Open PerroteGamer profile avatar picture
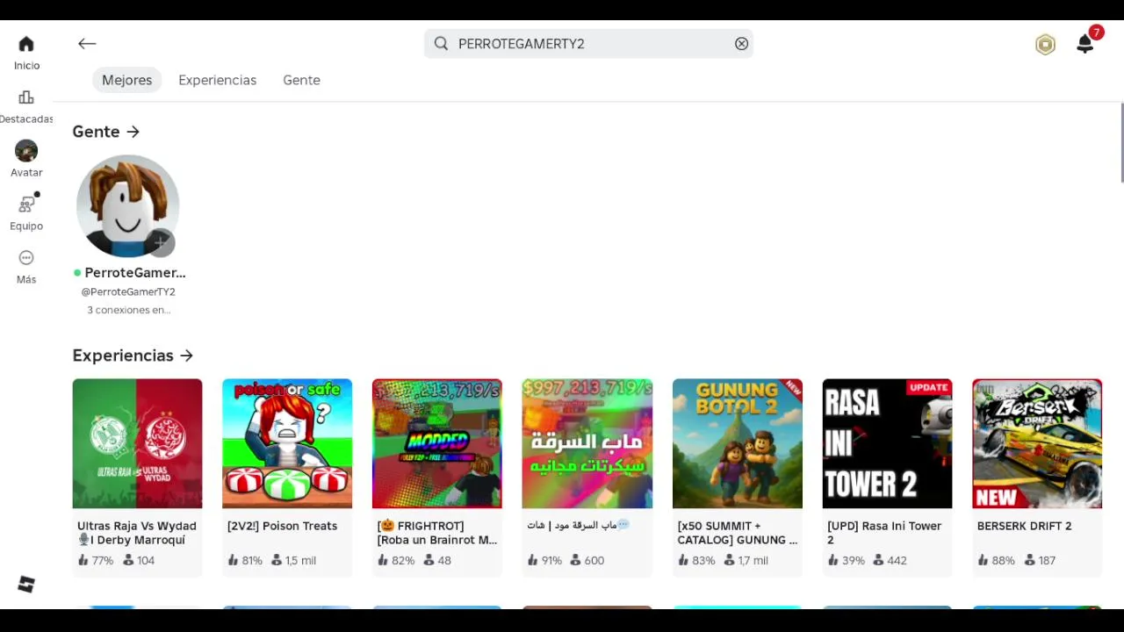1124x632 pixels. point(128,206)
